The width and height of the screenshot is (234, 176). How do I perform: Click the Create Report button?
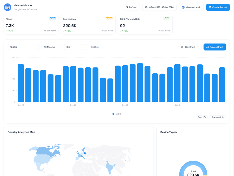(x=218, y=7)
